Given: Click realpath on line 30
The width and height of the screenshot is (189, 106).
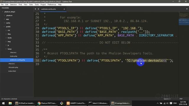Looking at the screenshot, I should click(x=128, y=32).
